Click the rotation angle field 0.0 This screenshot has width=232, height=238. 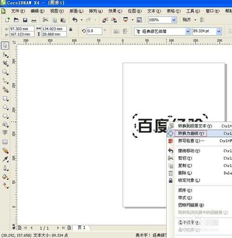pos(94,31)
